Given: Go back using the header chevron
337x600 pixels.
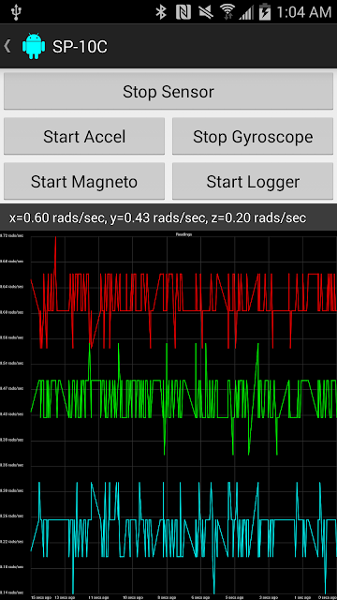Looking at the screenshot, I should [7, 46].
